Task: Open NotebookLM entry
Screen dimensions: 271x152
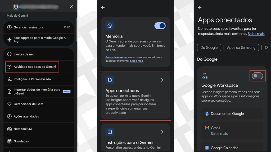Action: [x=39, y=129]
